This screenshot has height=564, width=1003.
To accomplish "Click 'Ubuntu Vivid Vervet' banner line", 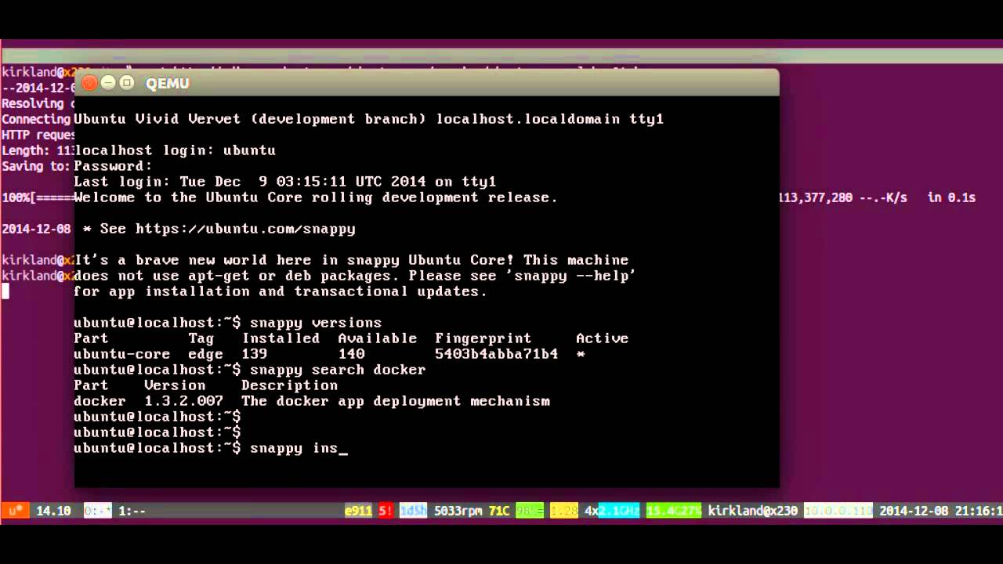I will (x=368, y=119).
